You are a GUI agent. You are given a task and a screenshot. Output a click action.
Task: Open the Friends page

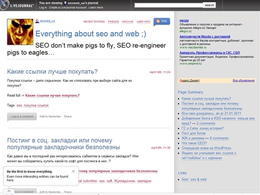click(113, 22)
